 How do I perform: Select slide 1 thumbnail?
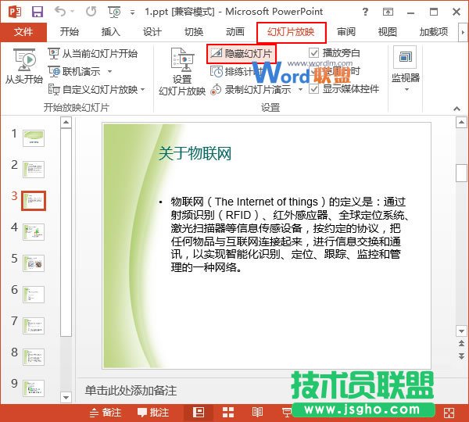[x=34, y=138]
